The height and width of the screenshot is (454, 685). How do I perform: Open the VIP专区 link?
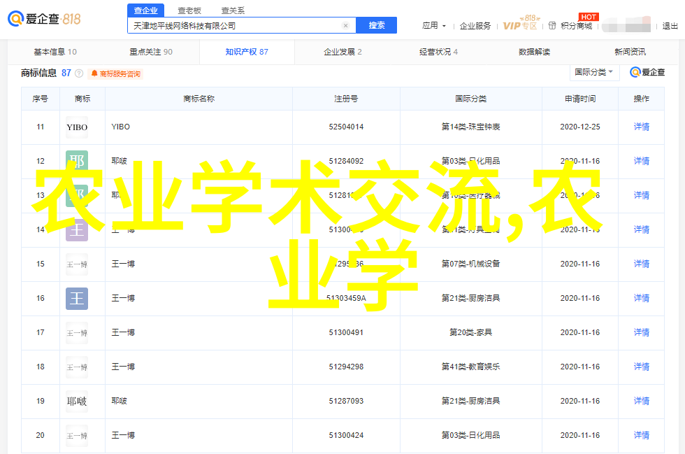coord(520,25)
